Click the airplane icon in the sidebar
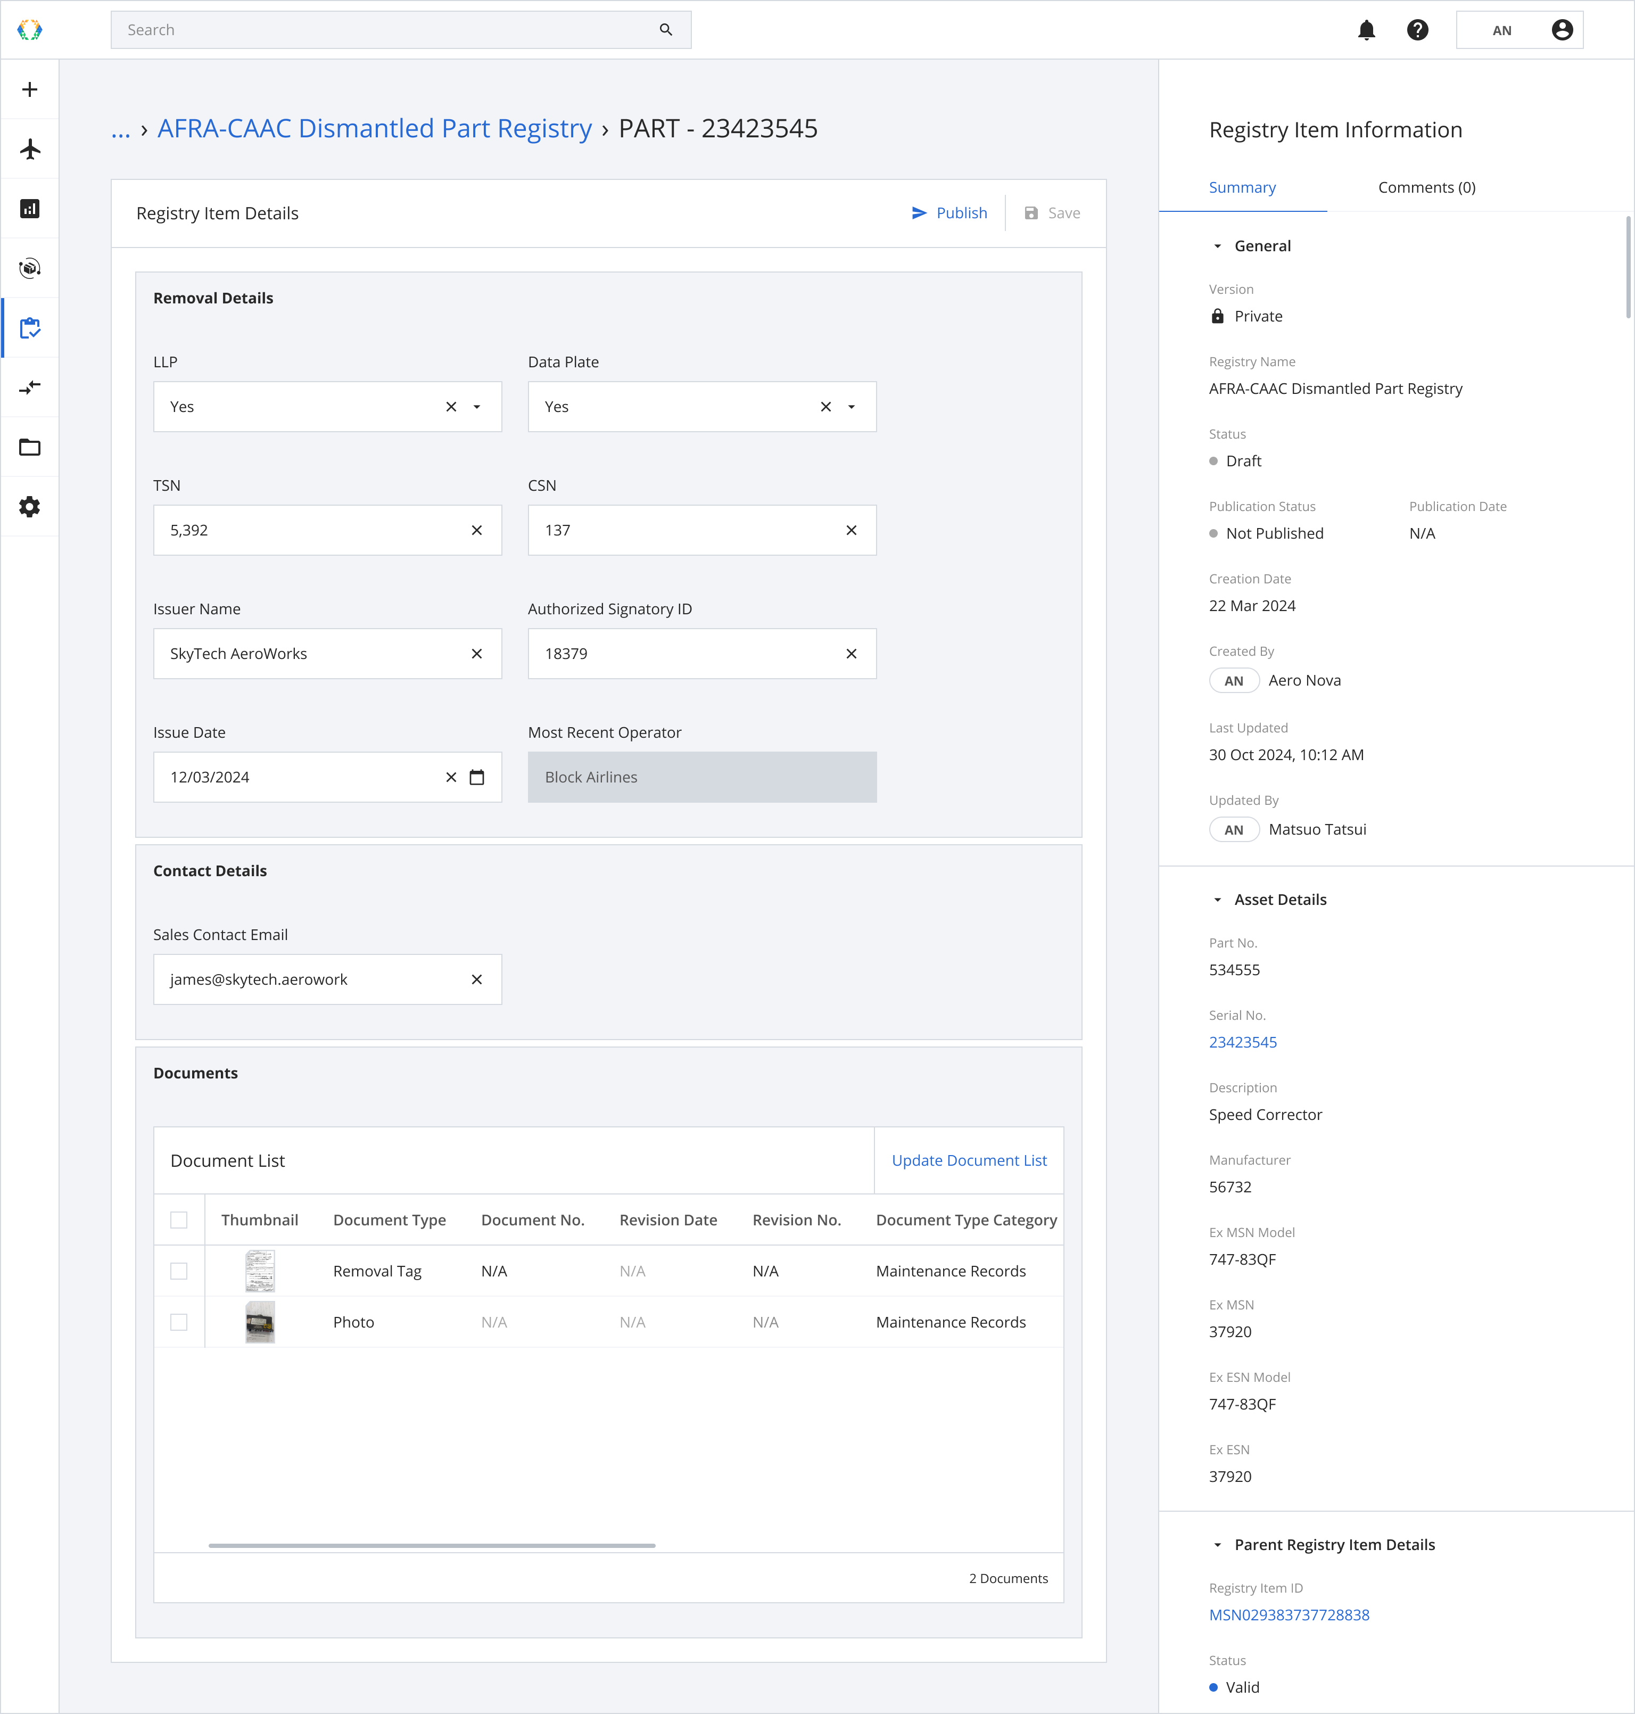Viewport: 1635px width, 1714px height. coord(30,149)
